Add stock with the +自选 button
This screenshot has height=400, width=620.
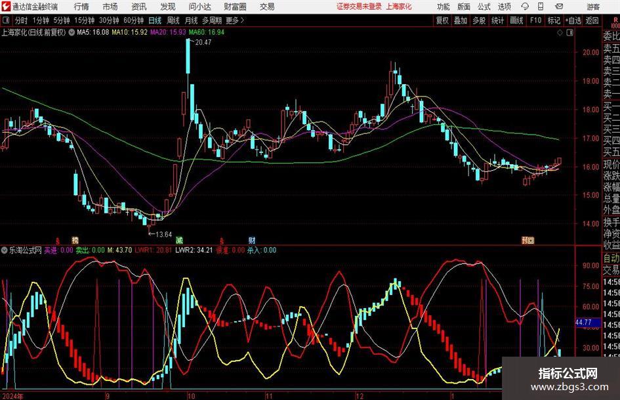tap(573, 20)
